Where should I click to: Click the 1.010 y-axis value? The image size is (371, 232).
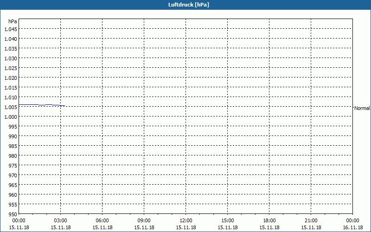point(11,97)
